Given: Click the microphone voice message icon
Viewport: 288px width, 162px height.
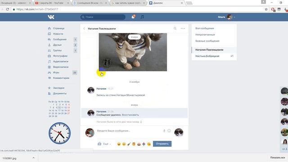Looking at the screenshot, I should [164, 131].
